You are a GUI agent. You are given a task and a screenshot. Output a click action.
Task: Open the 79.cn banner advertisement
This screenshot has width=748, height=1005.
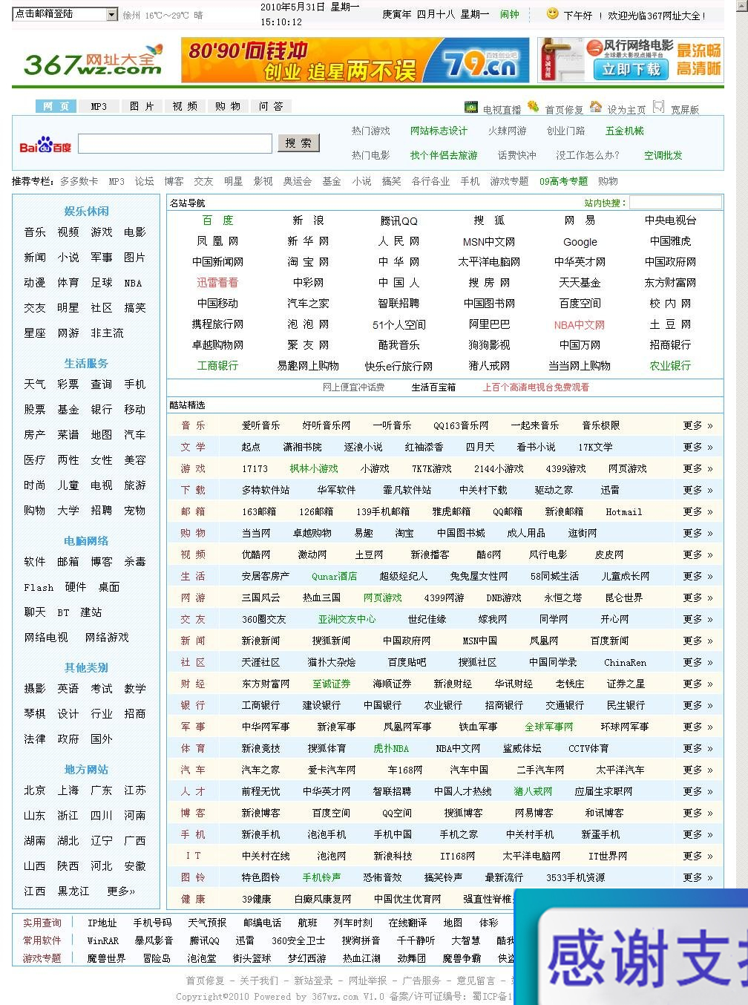[x=355, y=60]
